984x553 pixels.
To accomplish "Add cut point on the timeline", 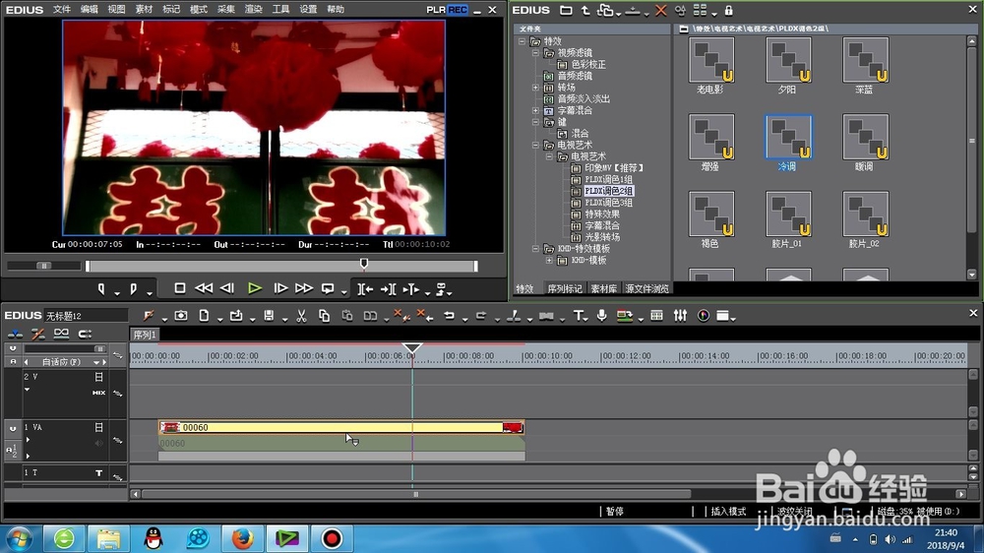I will click(x=514, y=316).
